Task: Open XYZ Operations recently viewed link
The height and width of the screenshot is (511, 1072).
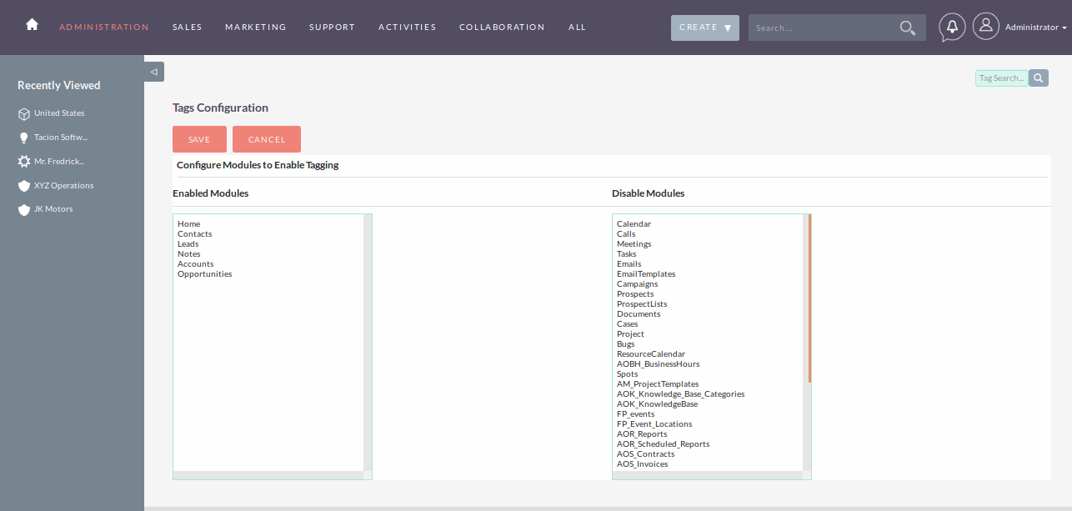Action: coord(63,186)
